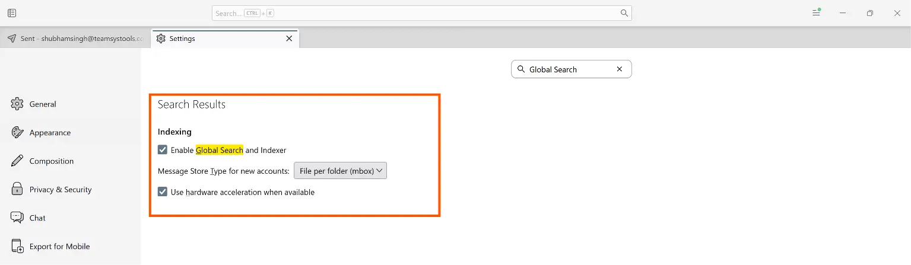Screen dimensions: 911x265
Task: Click the General gear icon
Action: tap(17, 104)
